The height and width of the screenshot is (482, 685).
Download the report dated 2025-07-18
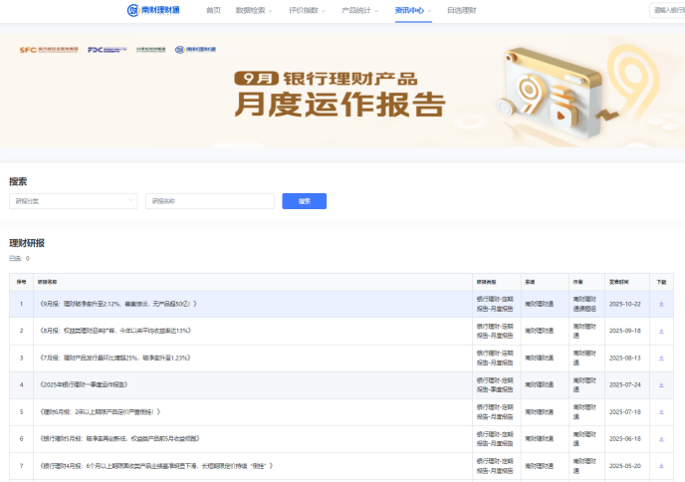661,411
